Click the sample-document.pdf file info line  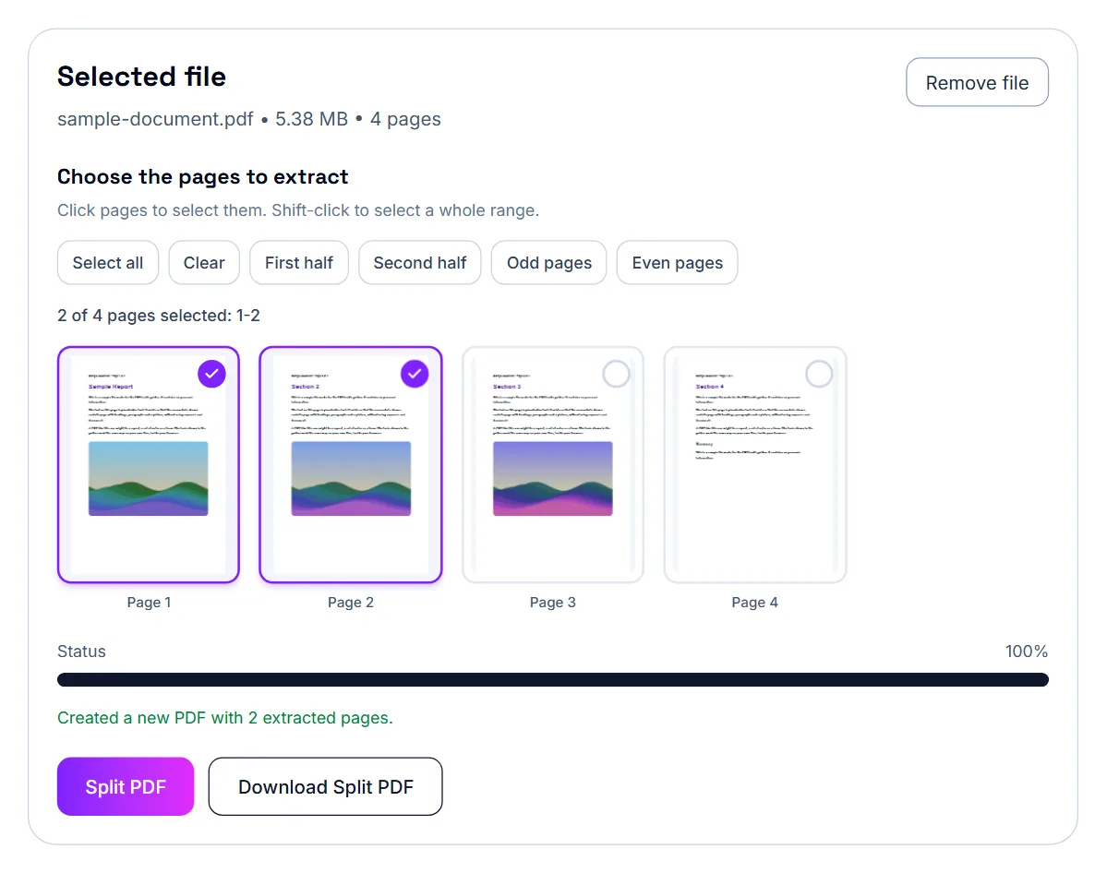click(249, 119)
